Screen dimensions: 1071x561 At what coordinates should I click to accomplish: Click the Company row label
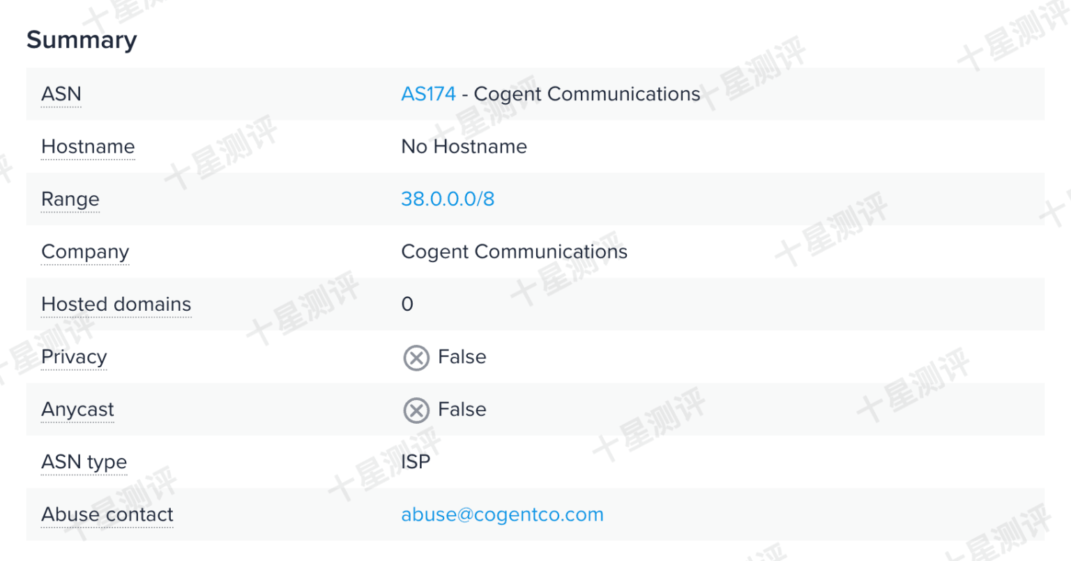[85, 252]
